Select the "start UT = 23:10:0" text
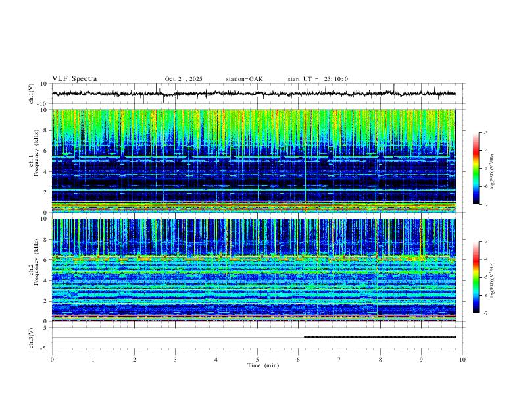 318,79
